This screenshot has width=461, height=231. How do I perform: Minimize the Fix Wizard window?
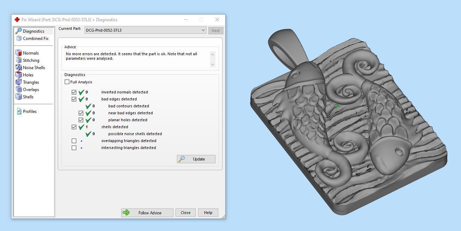coord(186,19)
